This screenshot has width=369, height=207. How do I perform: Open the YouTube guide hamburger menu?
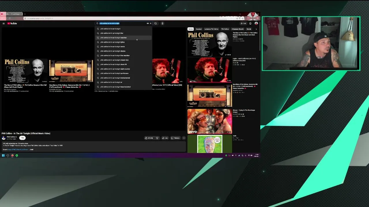tap(3, 23)
